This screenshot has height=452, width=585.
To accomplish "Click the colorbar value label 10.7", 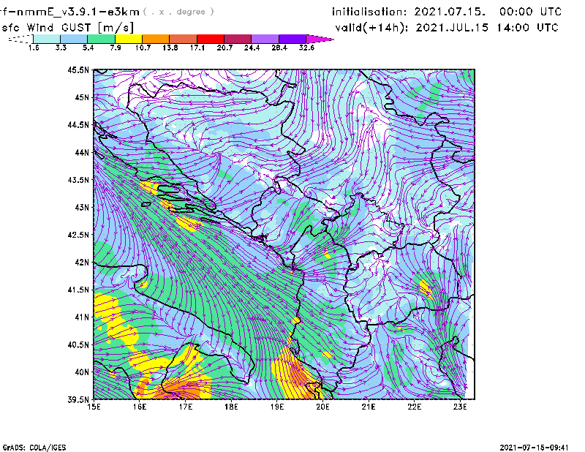I will [143, 48].
